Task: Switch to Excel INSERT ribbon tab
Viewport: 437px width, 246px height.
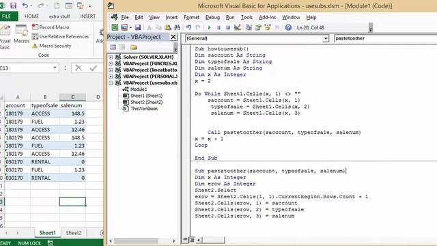Action: pyautogui.click(x=88, y=16)
